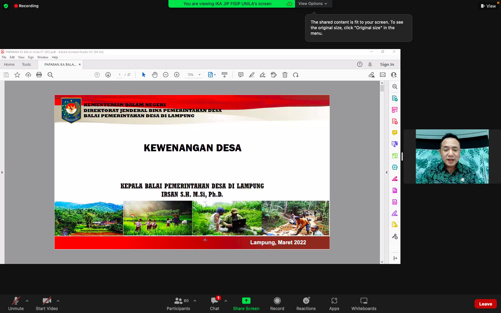This screenshot has width=501, height=313.
Task: Click the green Share Screen icon
Action: point(246,300)
